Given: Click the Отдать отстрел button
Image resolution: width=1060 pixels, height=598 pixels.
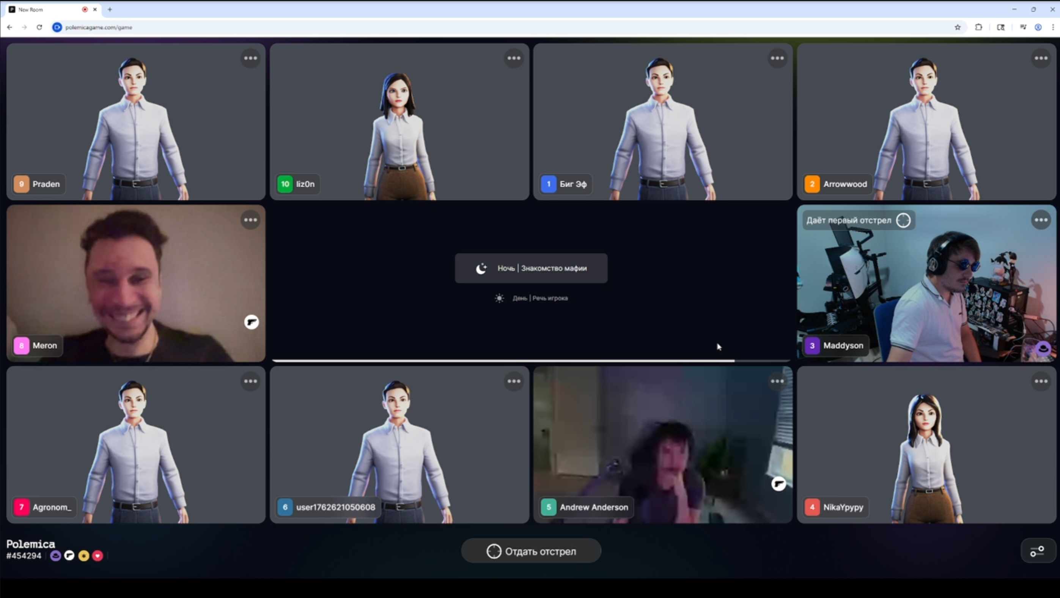Looking at the screenshot, I should (531, 551).
